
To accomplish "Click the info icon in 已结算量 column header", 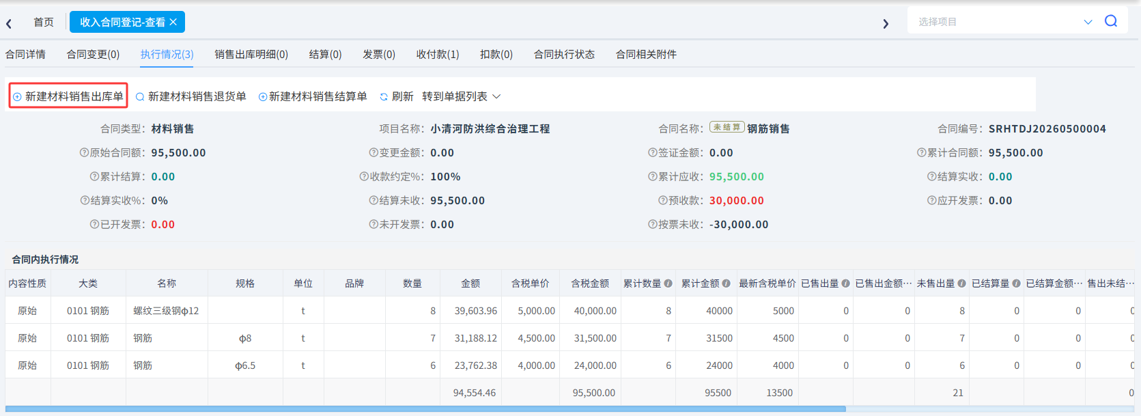I will (1017, 283).
